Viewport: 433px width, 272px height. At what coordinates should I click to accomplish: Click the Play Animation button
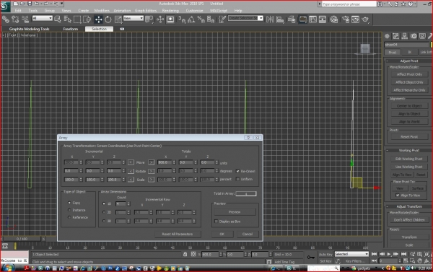click(389, 254)
